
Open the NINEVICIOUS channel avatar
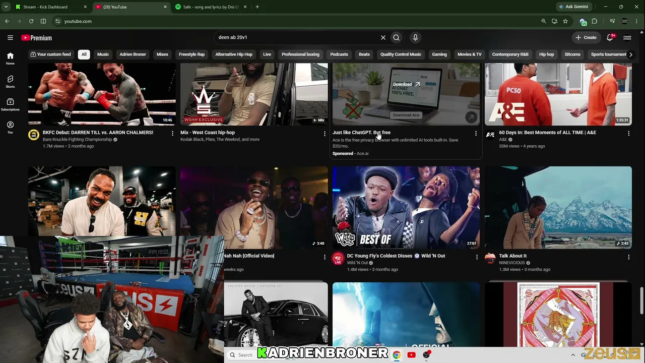pyautogui.click(x=490, y=258)
